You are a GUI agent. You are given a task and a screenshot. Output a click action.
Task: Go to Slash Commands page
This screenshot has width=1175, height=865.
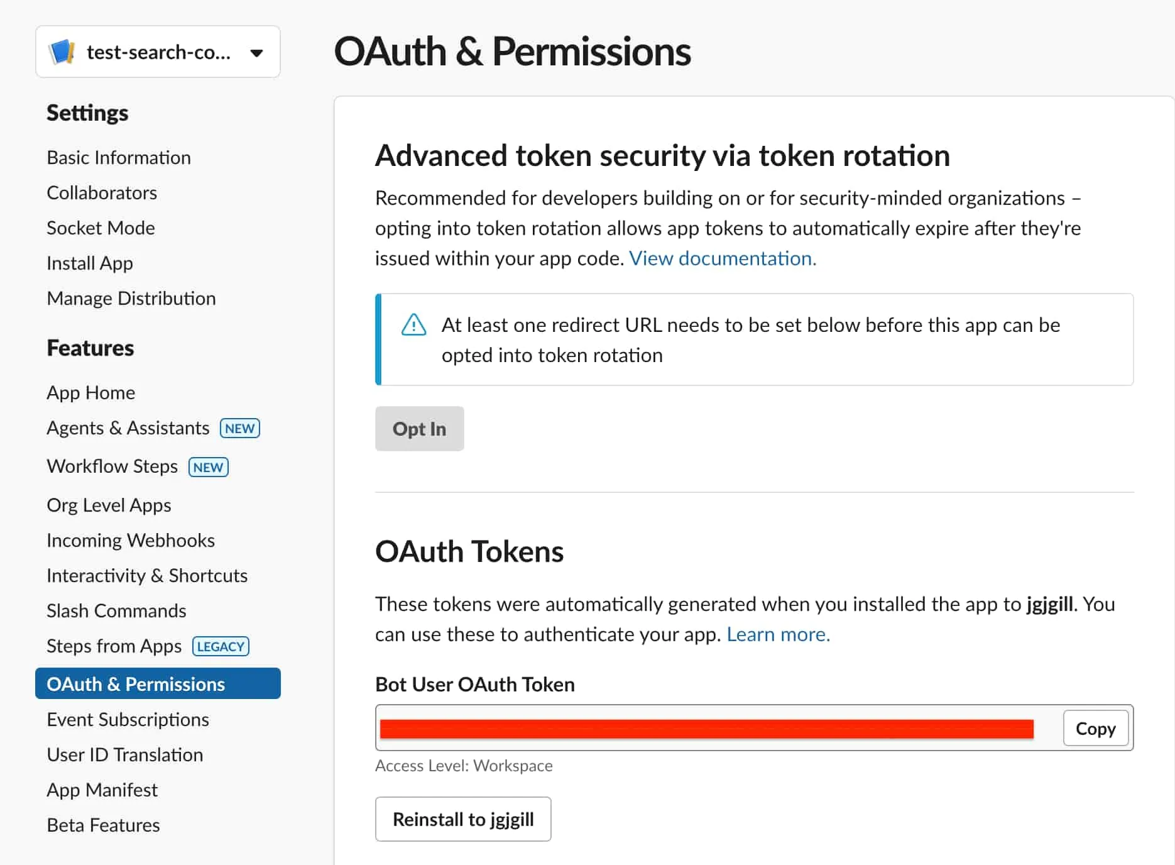116,610
